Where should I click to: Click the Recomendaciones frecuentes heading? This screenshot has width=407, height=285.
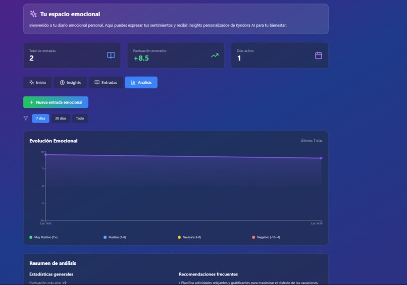coord(208,274)
